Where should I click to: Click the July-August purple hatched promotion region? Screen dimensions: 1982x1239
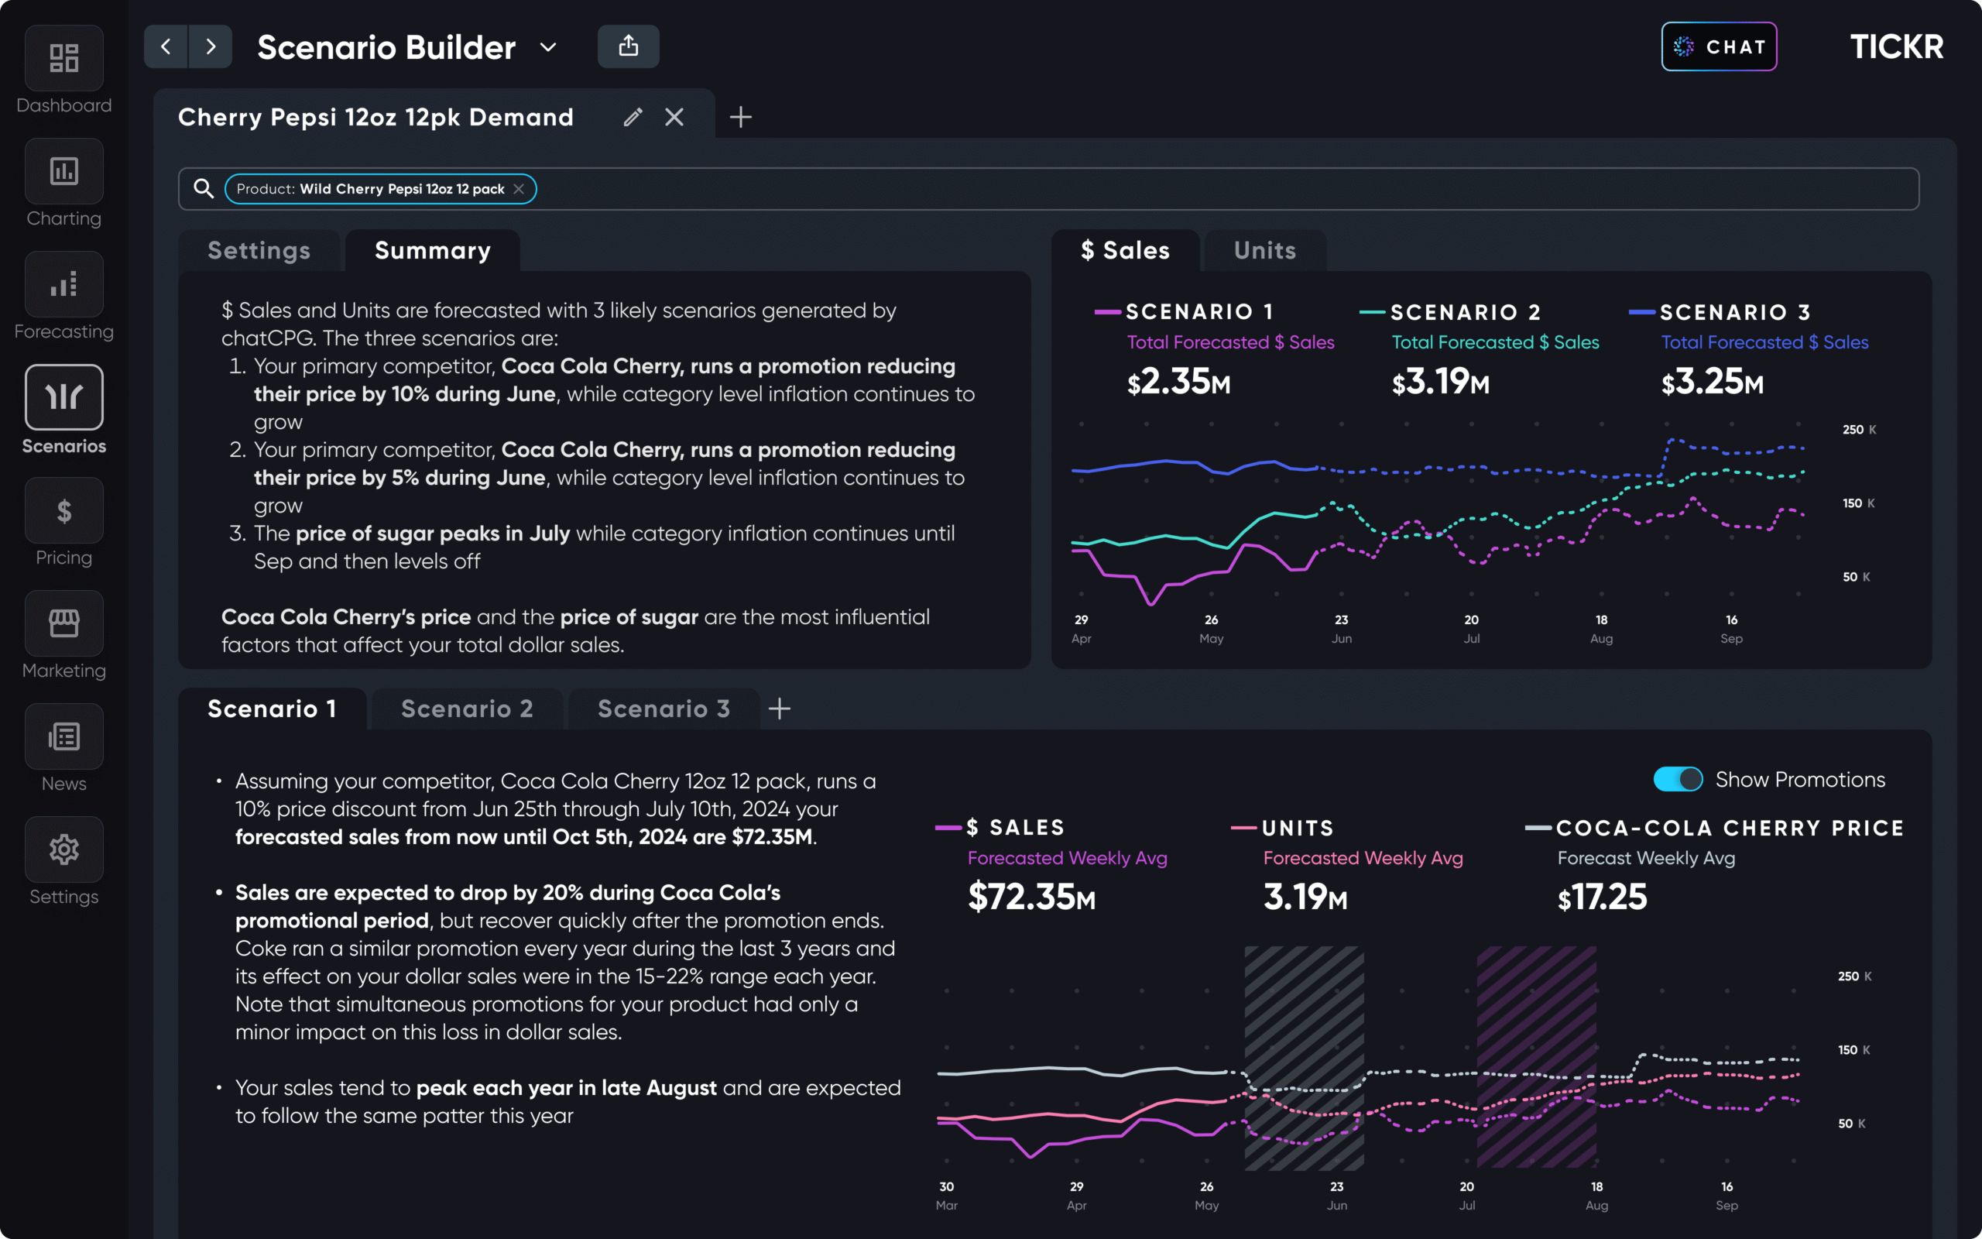[1537, 1057]
